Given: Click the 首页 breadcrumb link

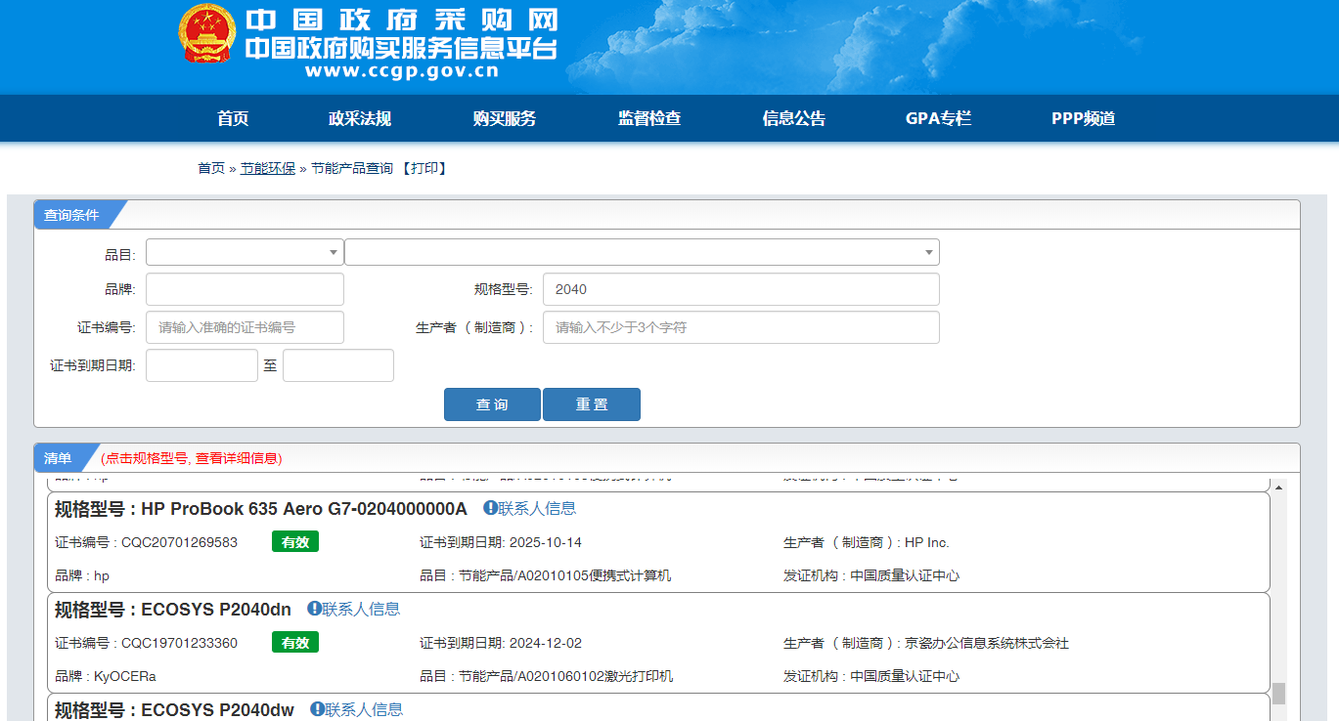Looking at the screenshot, I should [x=211, y=168].
